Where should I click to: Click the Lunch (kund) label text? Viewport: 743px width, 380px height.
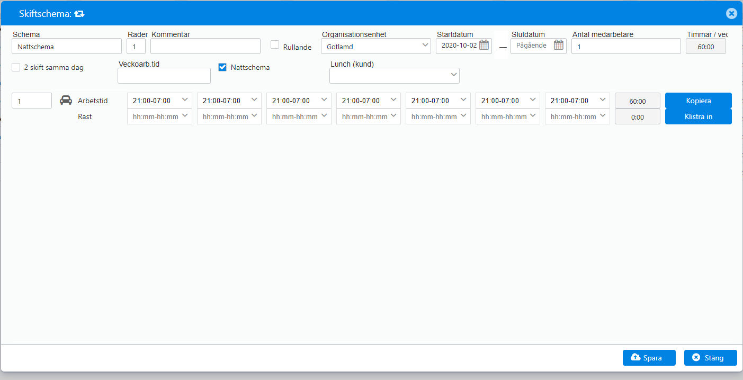coord(352,64)
